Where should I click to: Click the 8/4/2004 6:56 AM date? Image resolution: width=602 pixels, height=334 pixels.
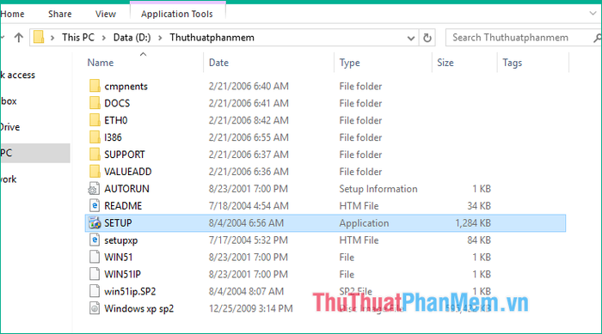[246, 222]
